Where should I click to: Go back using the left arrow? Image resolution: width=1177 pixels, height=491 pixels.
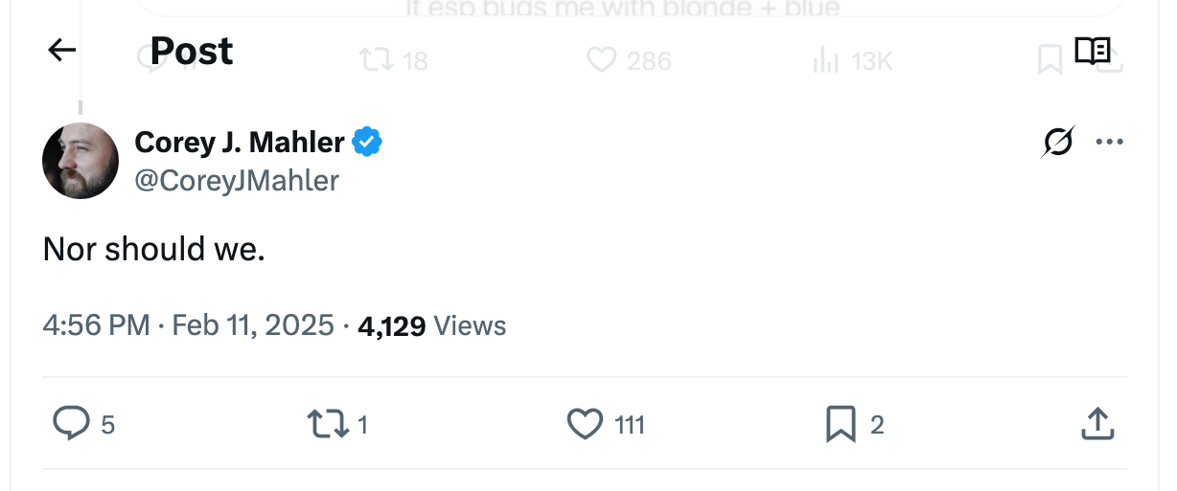click(61, 51)
